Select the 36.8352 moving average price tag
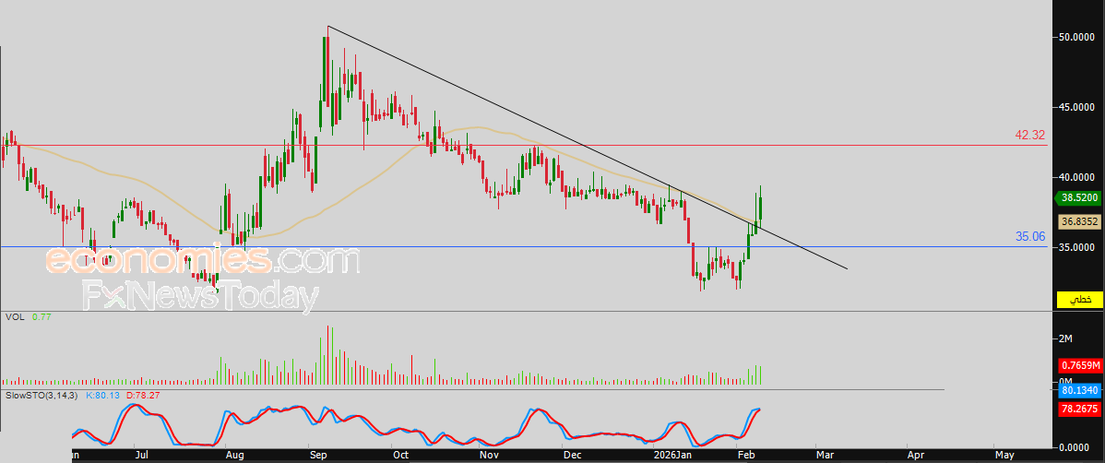1105x463 pixels. 1079,222
